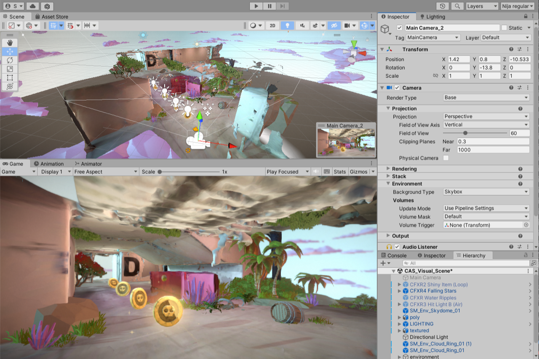The height and width of the screenshot is (359, 539).
Task: Toggle 2D view mode in Scene
Action: [x=272, y=26]
